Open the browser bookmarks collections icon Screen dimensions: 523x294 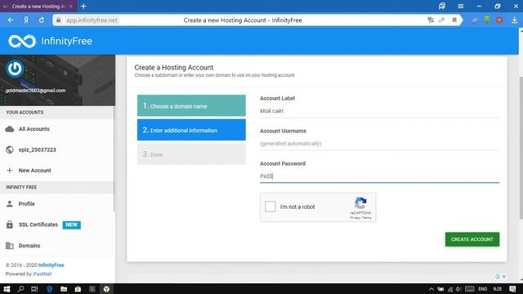(x=442, y=6)
